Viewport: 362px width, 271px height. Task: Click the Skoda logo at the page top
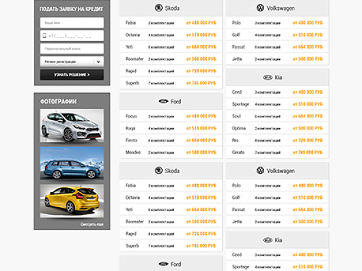pyautogui.click(x=159, y=8)
